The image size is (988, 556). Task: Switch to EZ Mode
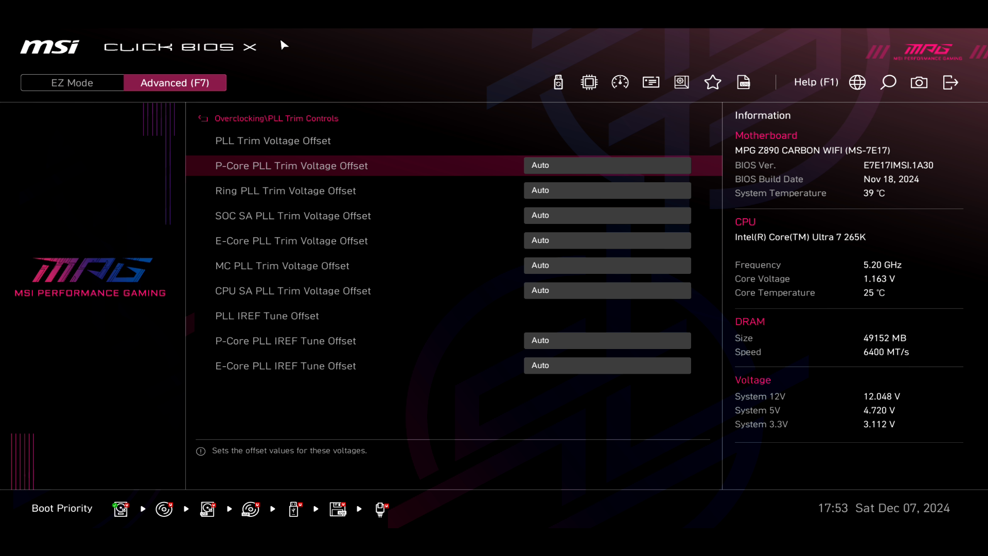click(72, 83)
